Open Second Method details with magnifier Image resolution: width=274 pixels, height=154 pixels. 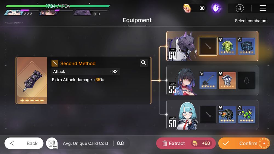click(144, 63)
